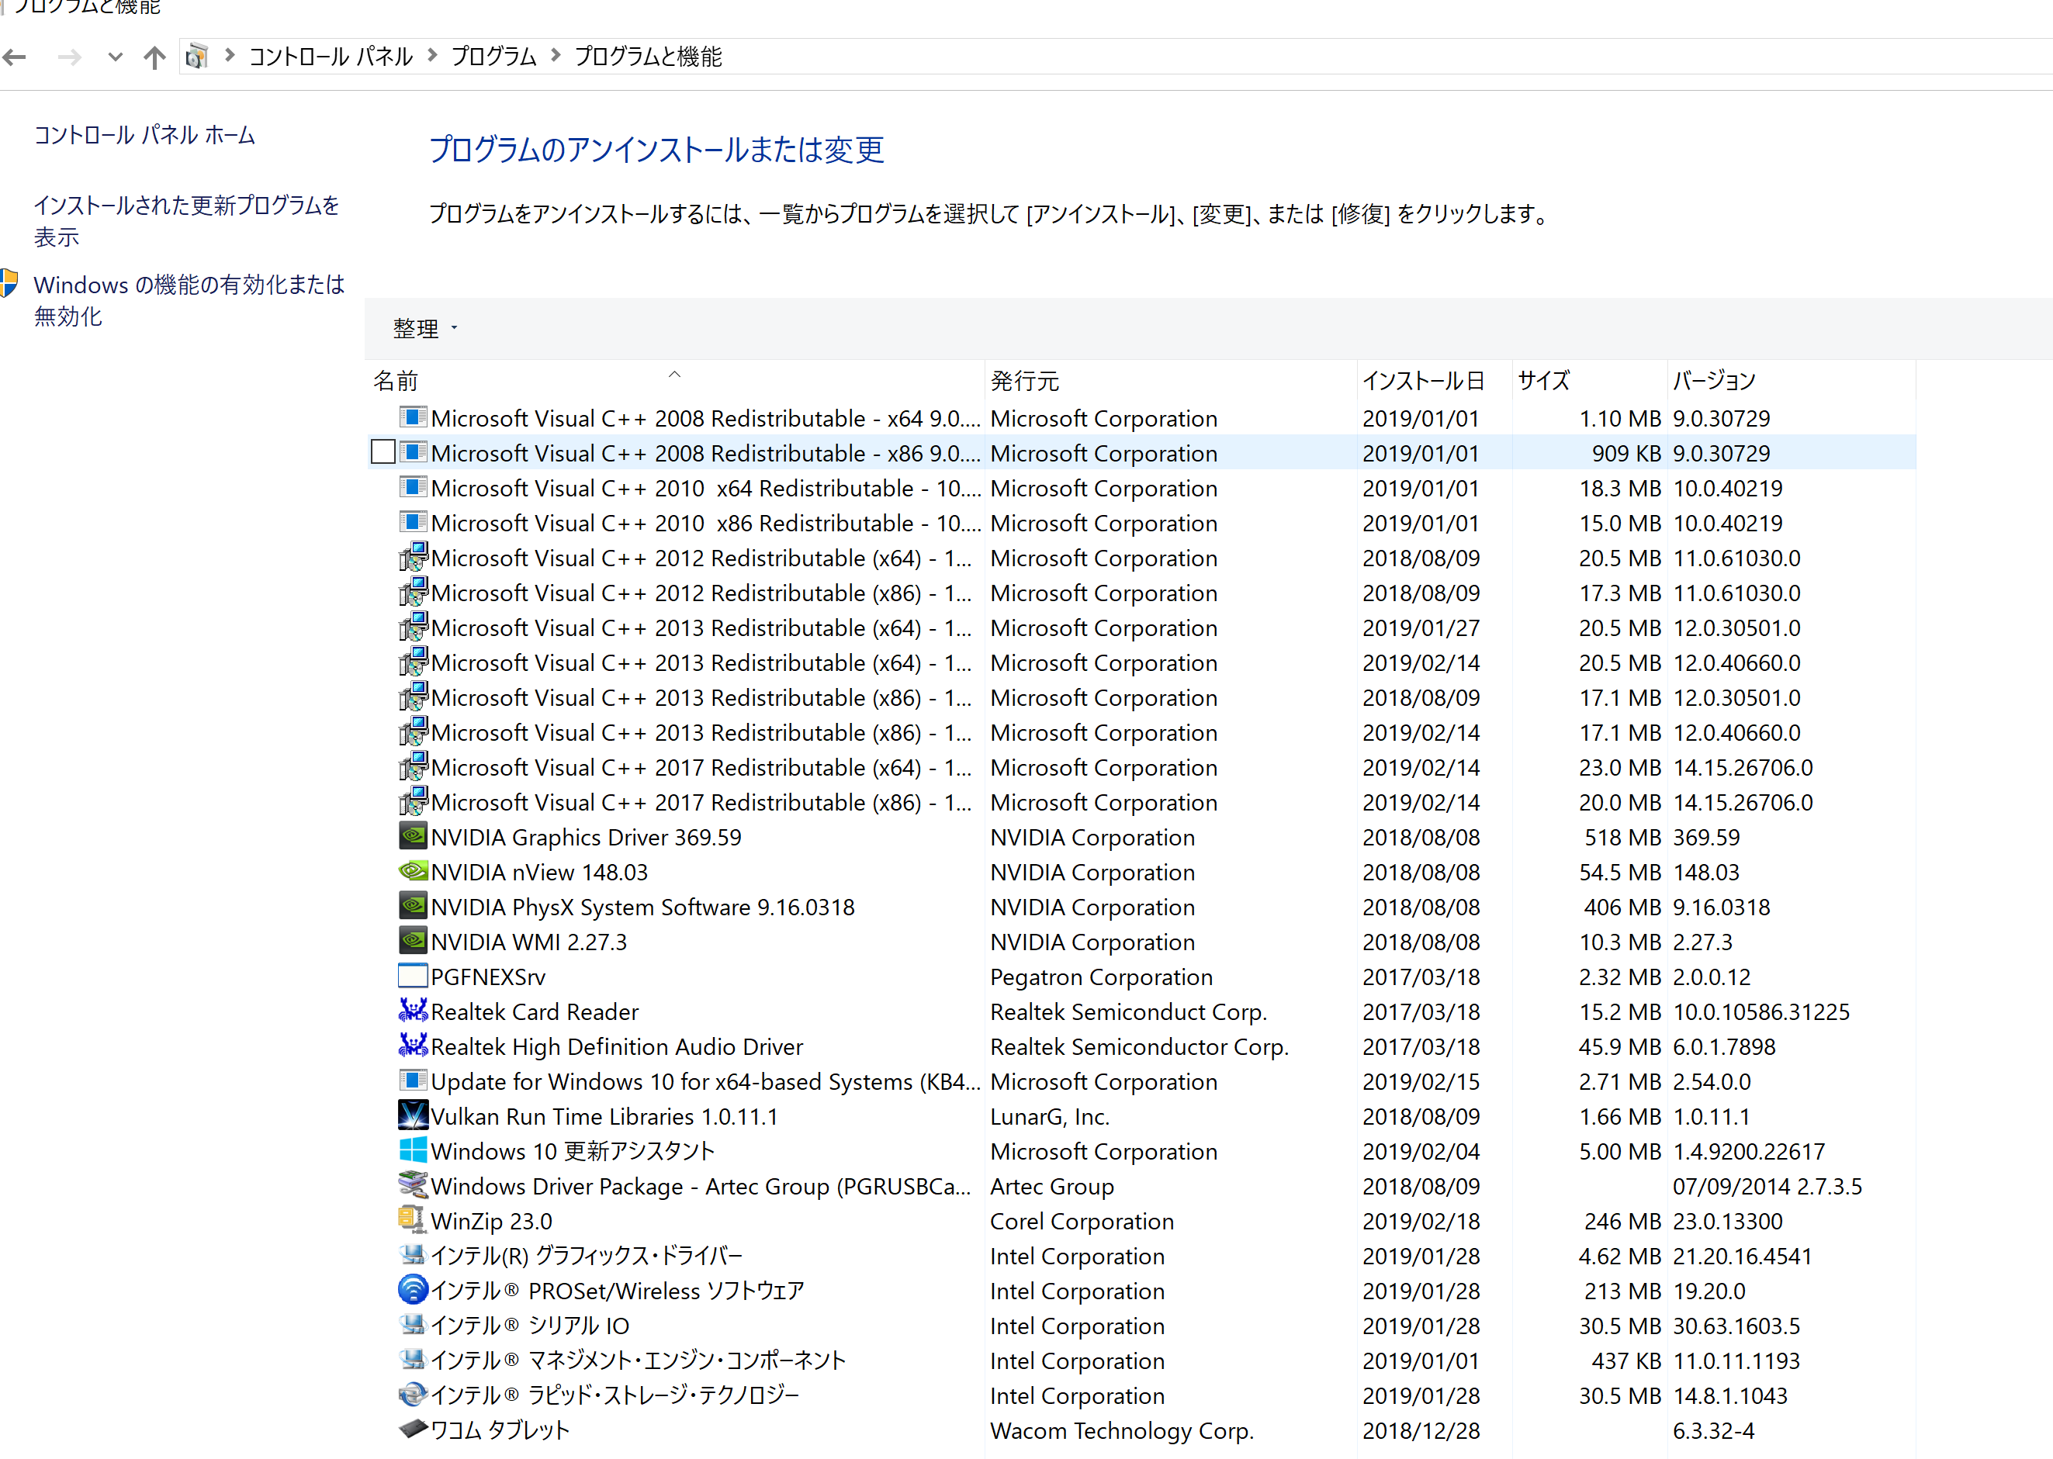The height and width of the screenshot is (1459, 2053).
Task: Click the 2018/12/28 install date cell
Action: coord(1421,1430)
